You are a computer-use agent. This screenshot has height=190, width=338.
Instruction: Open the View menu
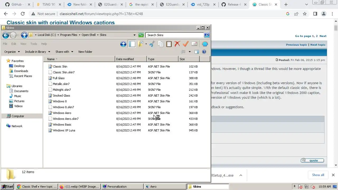pos(23,44)
